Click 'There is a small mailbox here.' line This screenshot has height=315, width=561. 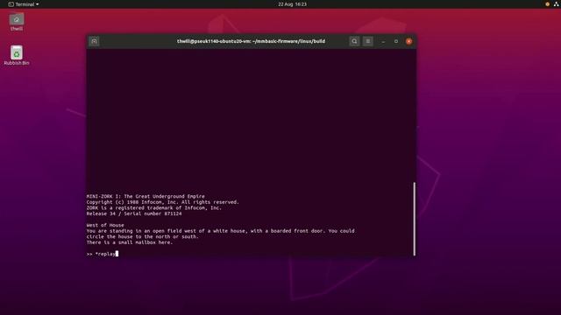(130, 242)
